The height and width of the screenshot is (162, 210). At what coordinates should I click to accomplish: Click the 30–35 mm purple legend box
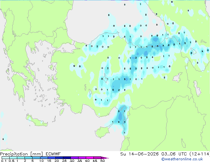pos(74,158)
